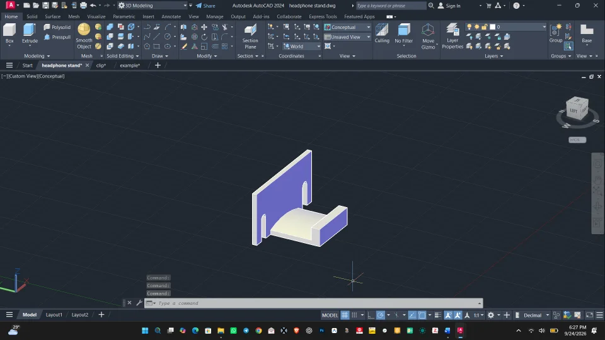Select the Box solid tool
This screenshot has width=605, height=340.
click(x=9, y=33)
